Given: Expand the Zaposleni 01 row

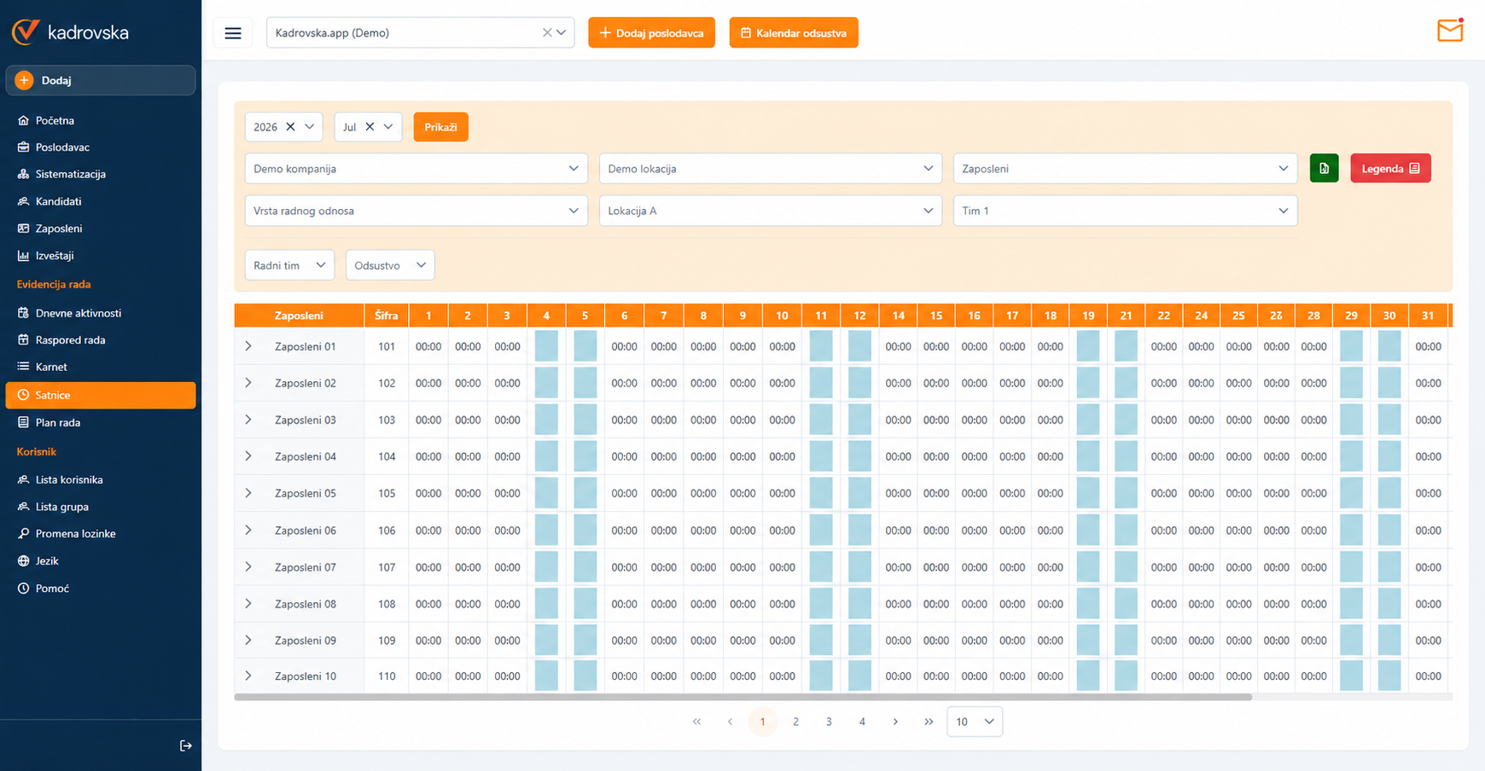Looking at the screenshot, I should 248,346.
